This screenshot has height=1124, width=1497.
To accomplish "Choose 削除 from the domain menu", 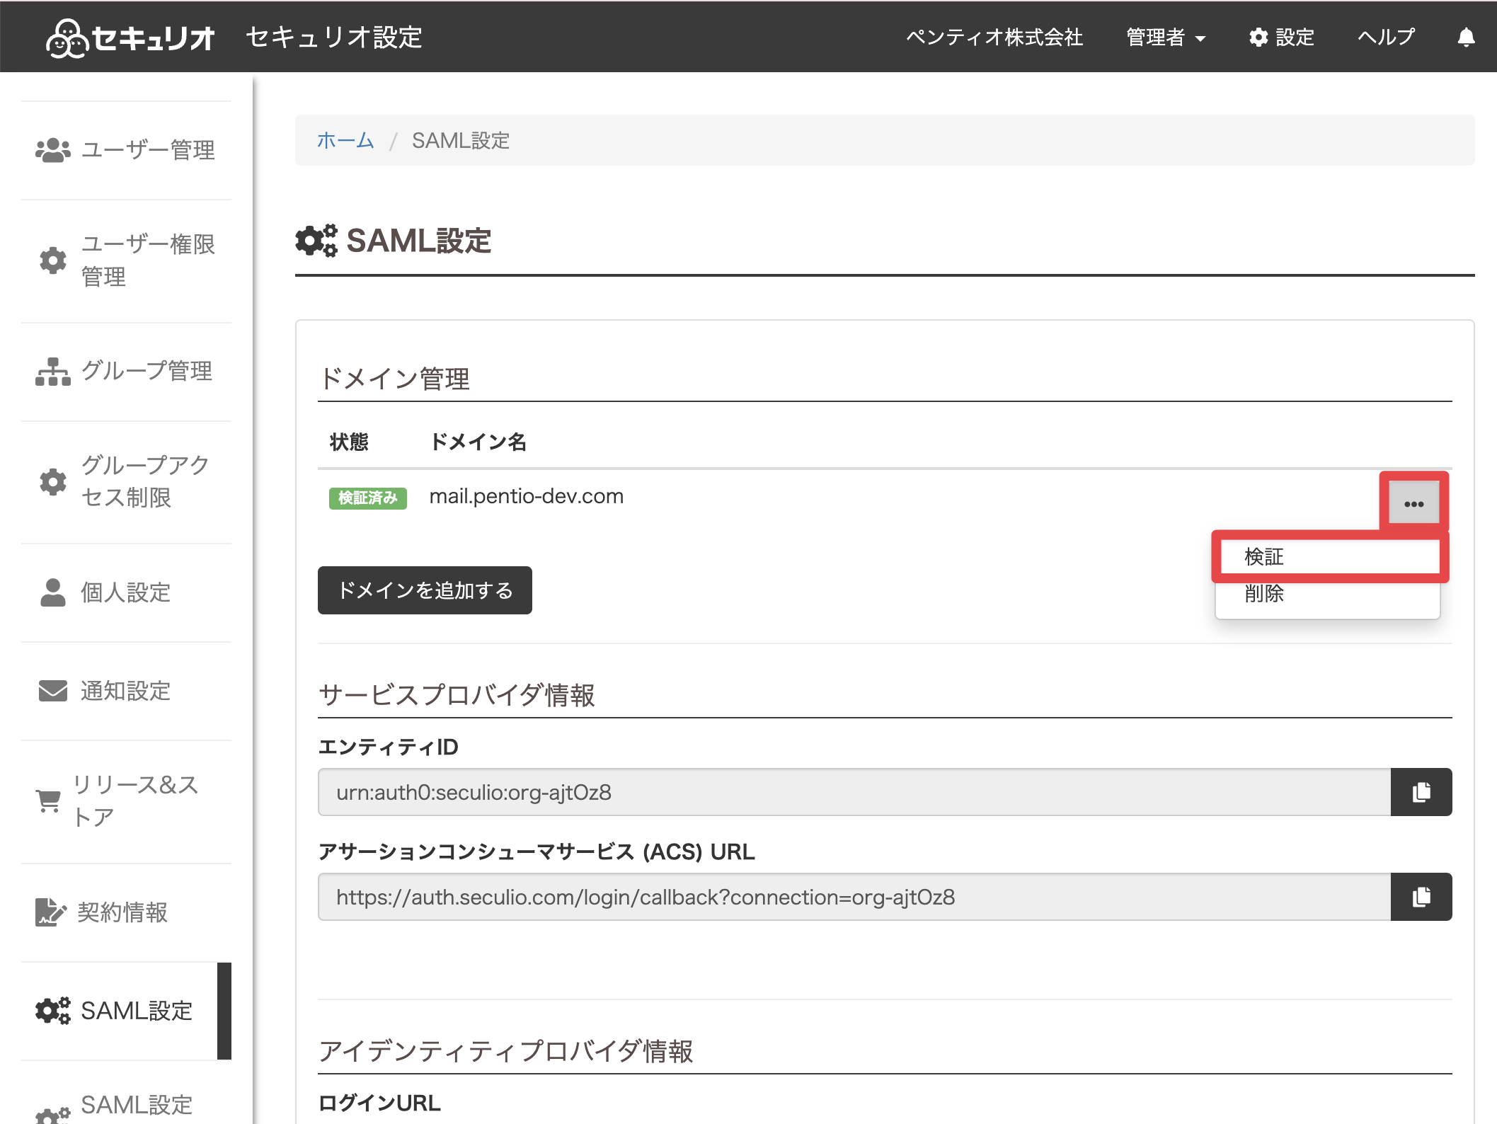I will coord(1328,593).
